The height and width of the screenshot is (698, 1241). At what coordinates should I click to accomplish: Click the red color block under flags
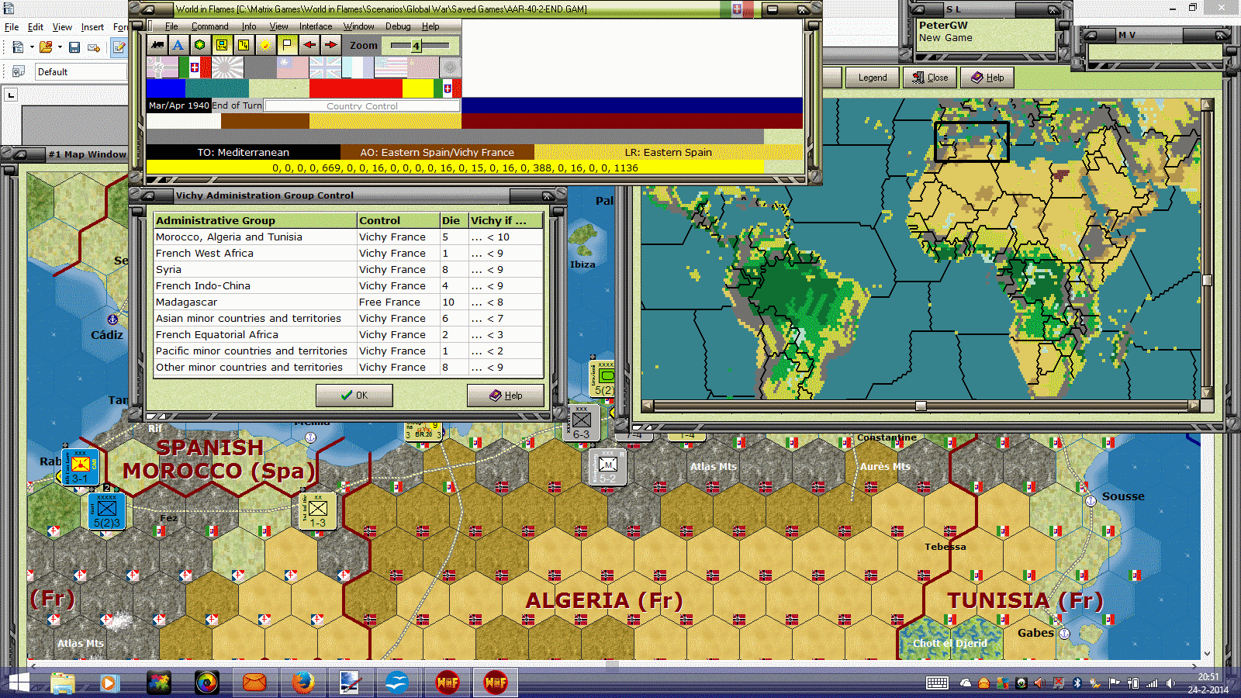pyautogui.click(x=356, y=88)
